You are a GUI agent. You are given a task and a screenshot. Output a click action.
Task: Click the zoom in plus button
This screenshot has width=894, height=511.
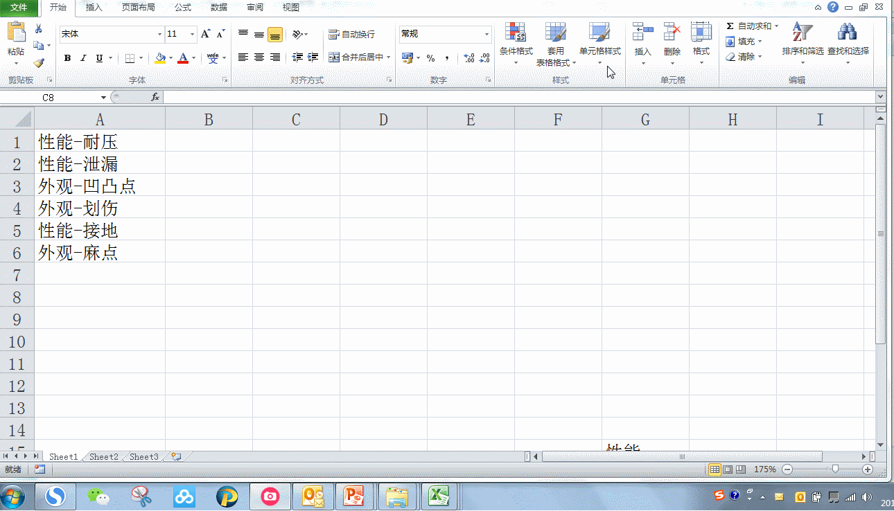(x=868, y=469)
